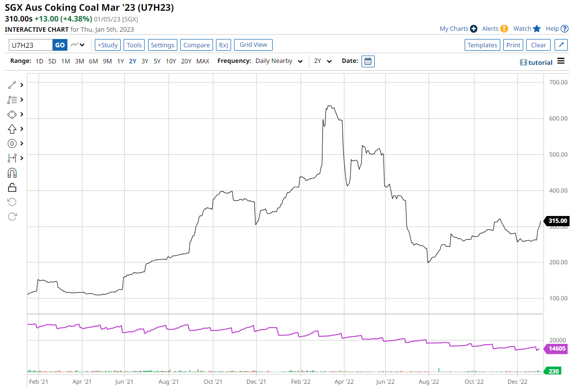Click the U7H23 symbol input field
Image resolution: width=577 pixels, height=392 pixels.
31,45
